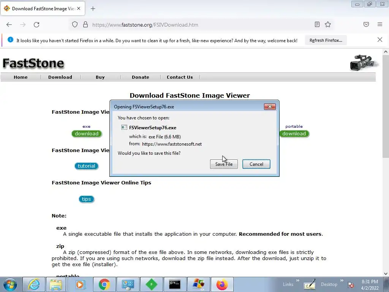Open the tracking protection shield icon
389x292 pixels.
(x=75, y=25)
